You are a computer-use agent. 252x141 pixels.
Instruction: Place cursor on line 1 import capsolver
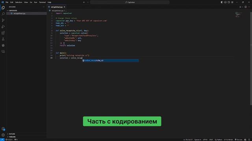pyautogui.click(x=64, y=13)
